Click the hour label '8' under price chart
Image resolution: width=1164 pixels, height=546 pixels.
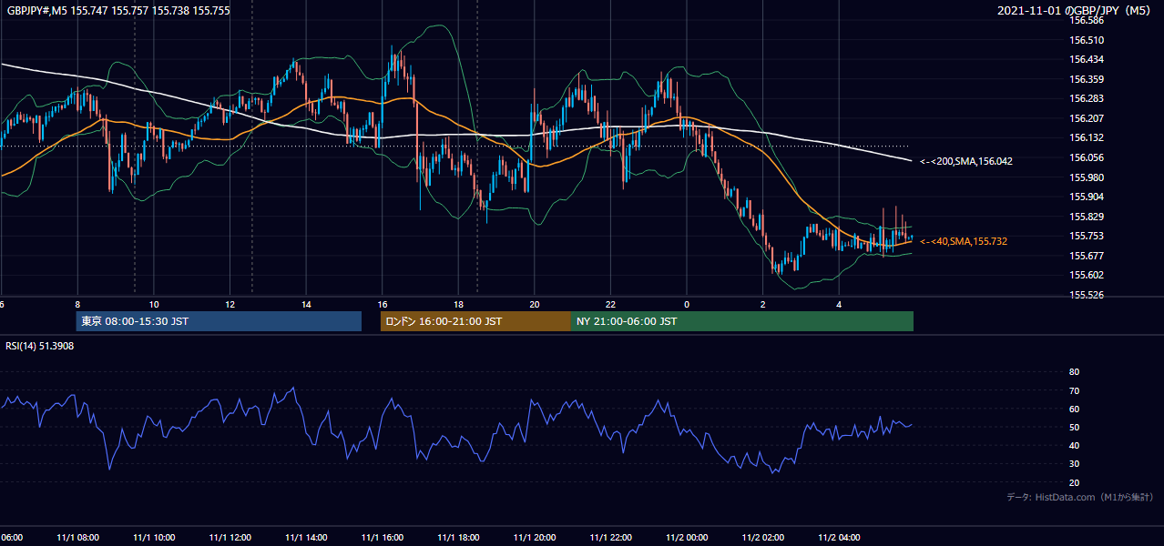click(77, 304)
